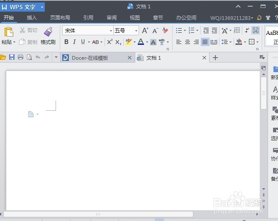Open the 引用 tab
Viewport: 278px width, 221px height.
click(88, 18)
